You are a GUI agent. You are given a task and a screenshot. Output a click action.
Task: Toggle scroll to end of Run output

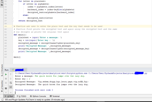(x=11, y=87)
